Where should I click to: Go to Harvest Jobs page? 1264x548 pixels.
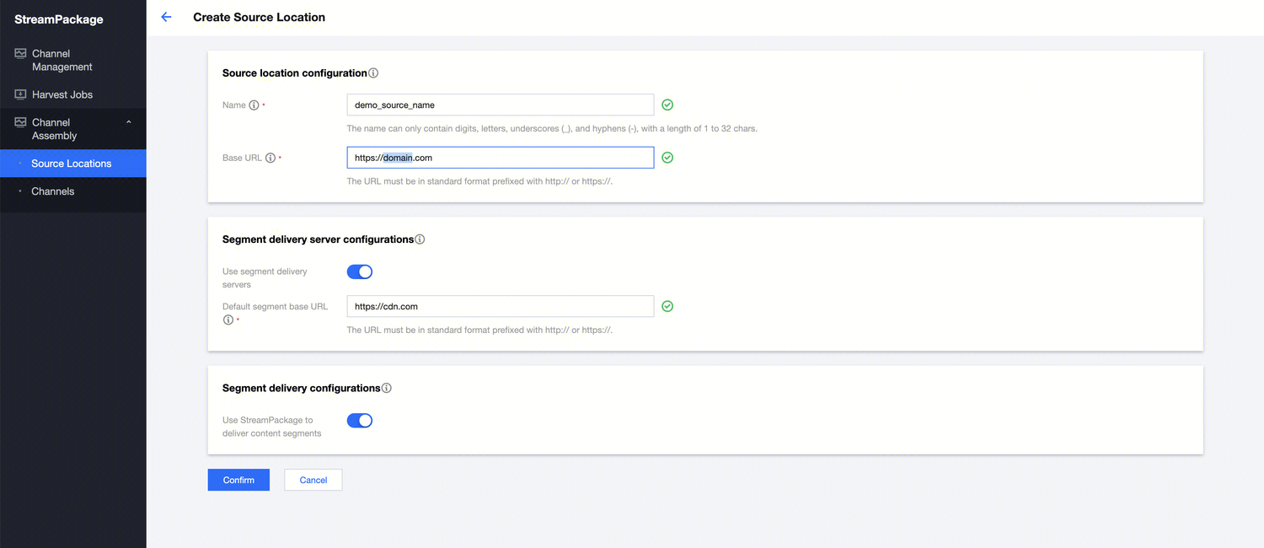(x=62, y=94)
